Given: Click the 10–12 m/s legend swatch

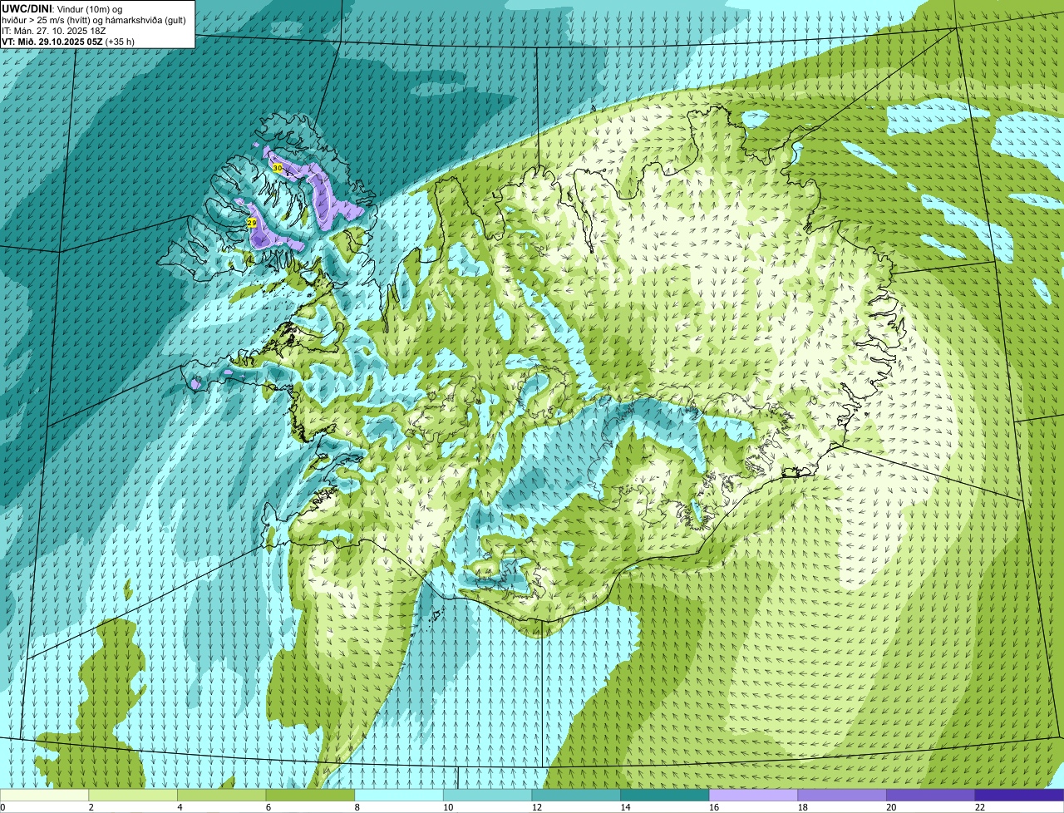Looking at the screenshot, I should point(487,795).
